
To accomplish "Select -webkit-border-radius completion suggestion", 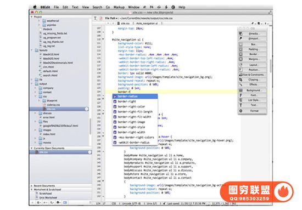I will point(135,143).
